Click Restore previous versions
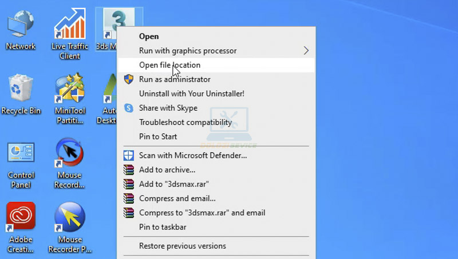 pyautogui.click(x=182, y=246)
